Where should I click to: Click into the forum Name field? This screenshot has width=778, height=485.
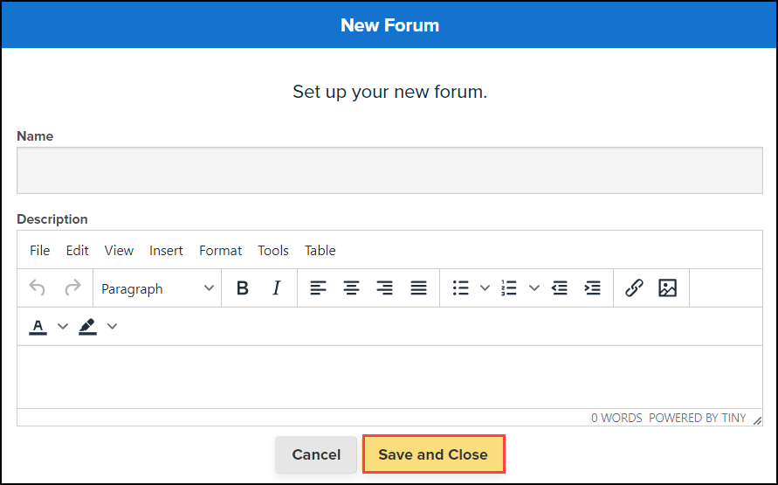coord(389,170)
